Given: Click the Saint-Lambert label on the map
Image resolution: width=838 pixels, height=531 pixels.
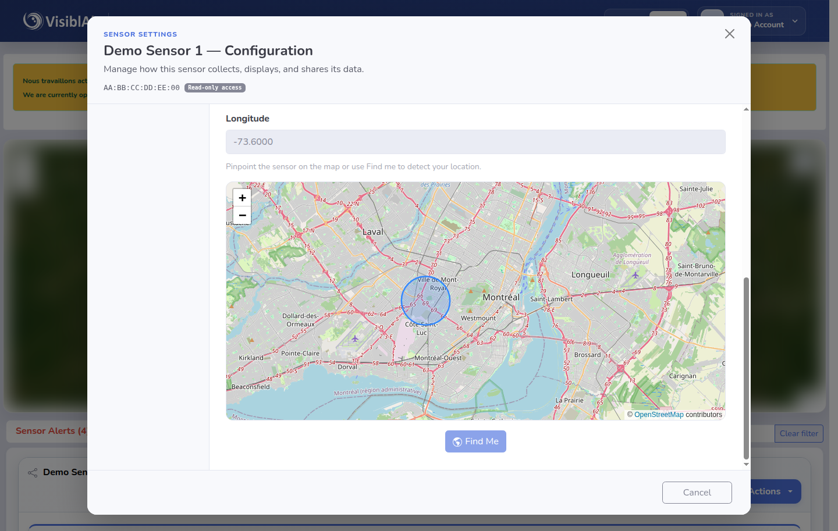Looking at the screenshot, I should (551, 299).
